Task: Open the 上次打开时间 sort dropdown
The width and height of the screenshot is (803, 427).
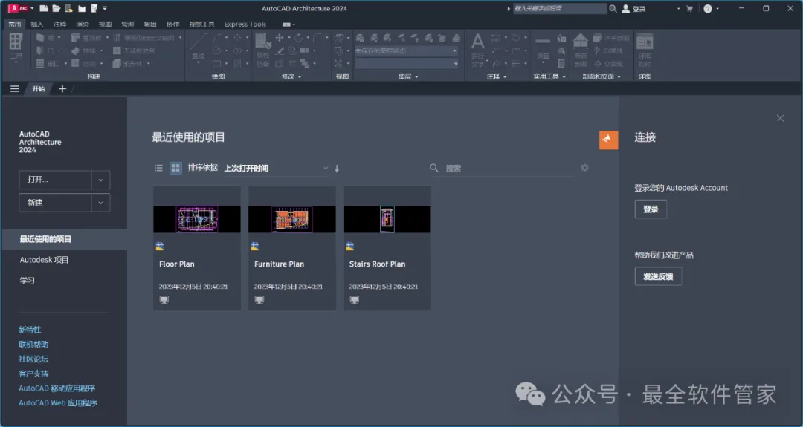Action: [x=276, y=169]
